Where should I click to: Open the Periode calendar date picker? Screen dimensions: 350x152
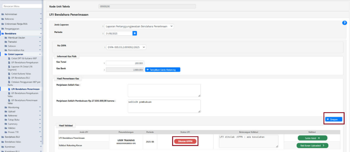point(135,33)
